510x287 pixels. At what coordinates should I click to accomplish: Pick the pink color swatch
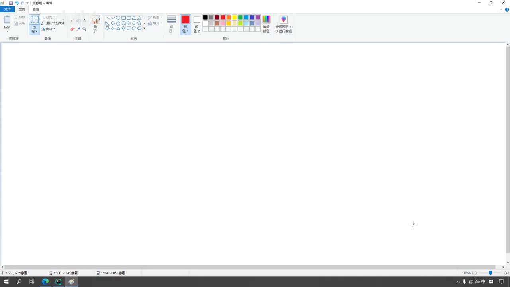(x=223, y=23)
